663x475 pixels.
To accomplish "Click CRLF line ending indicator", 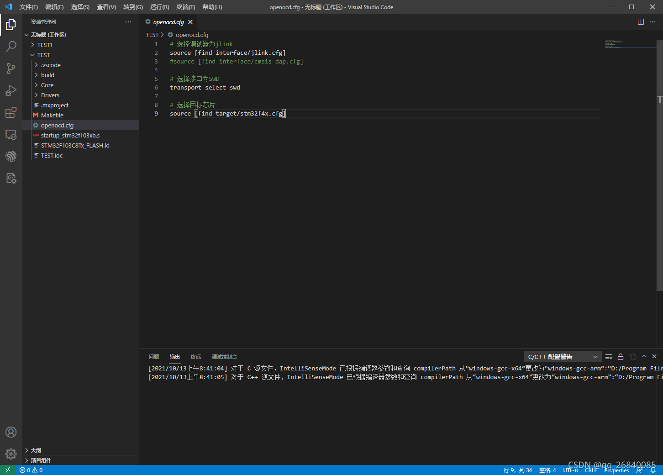I will 591,470.
